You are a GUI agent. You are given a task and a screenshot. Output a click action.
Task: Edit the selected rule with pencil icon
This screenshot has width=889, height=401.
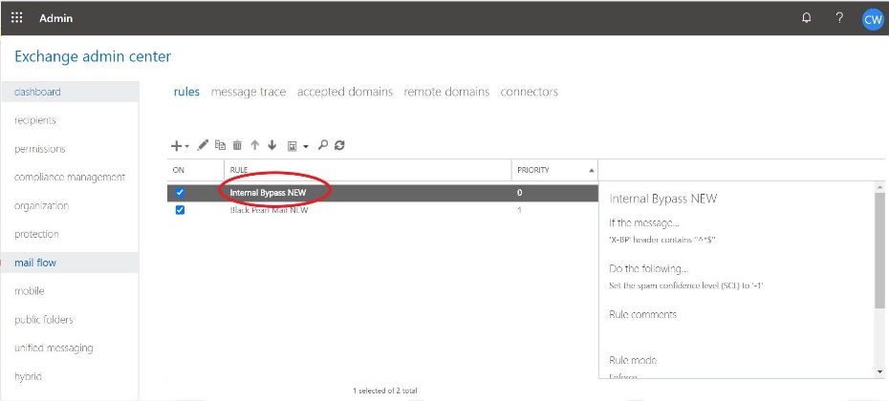(x=203, y=145)
